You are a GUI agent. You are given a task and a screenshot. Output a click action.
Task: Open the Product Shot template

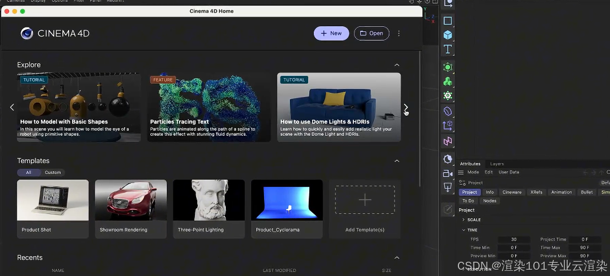(53, 209)
